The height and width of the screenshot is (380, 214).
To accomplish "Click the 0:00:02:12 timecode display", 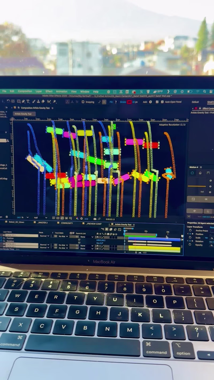I will [x=110, y=219].
